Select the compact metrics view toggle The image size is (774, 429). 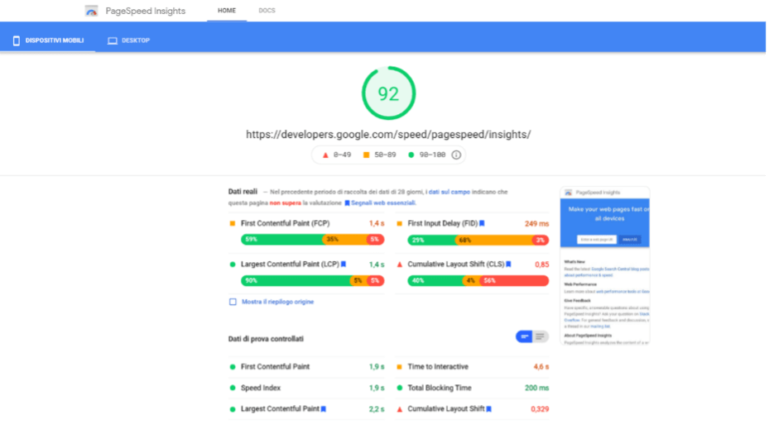tap(524, 336)
